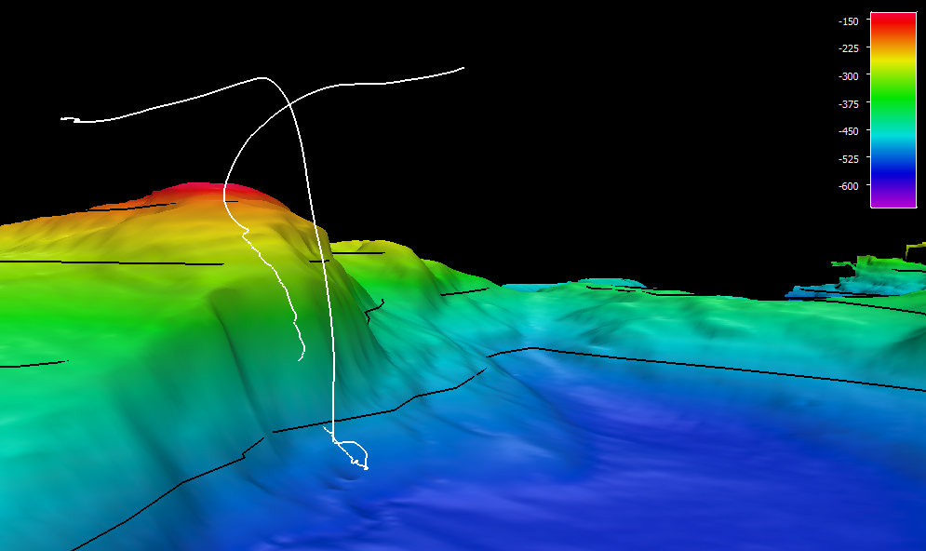Click the small loop at the end of the white track on the seafloor
This screenshot has height=551, width=926.
click(352, 453)
